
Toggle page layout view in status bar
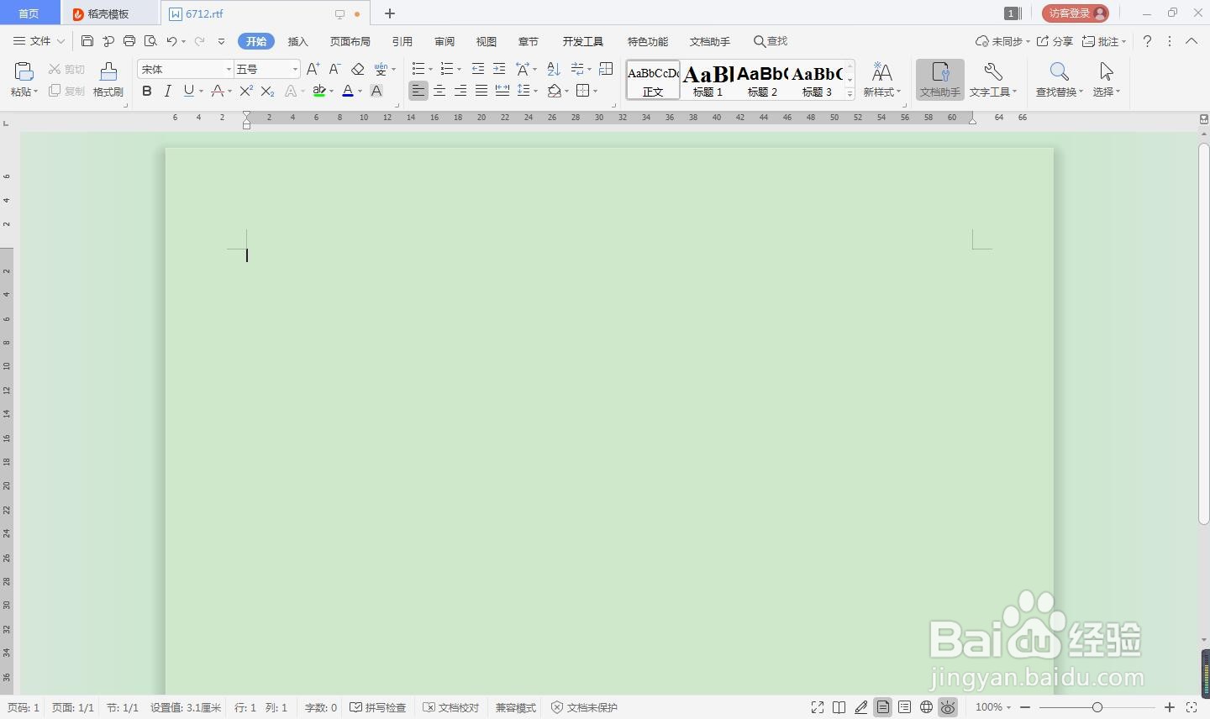click(882, 707)
